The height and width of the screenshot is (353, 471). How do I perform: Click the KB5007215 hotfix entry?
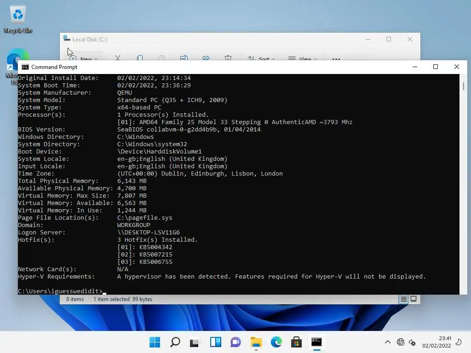[x=155, y=255]
